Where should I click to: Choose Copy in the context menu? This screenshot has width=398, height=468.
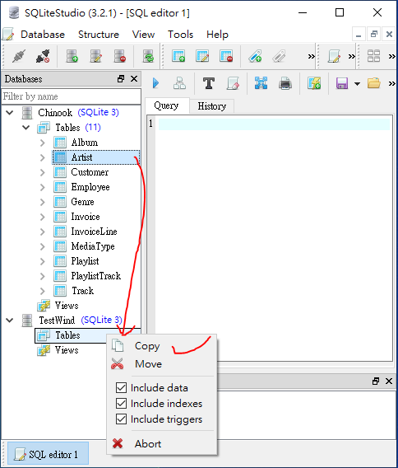162,346
